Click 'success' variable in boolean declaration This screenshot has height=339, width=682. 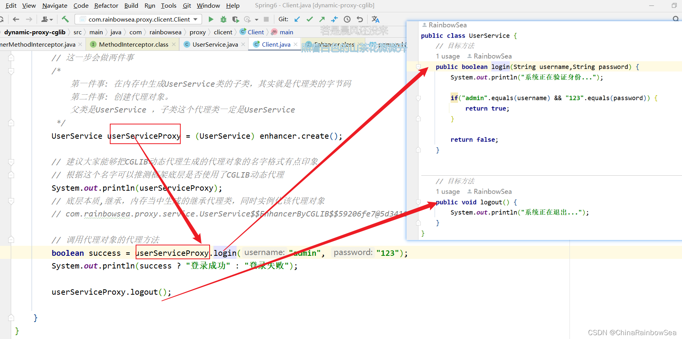[105, 253]
